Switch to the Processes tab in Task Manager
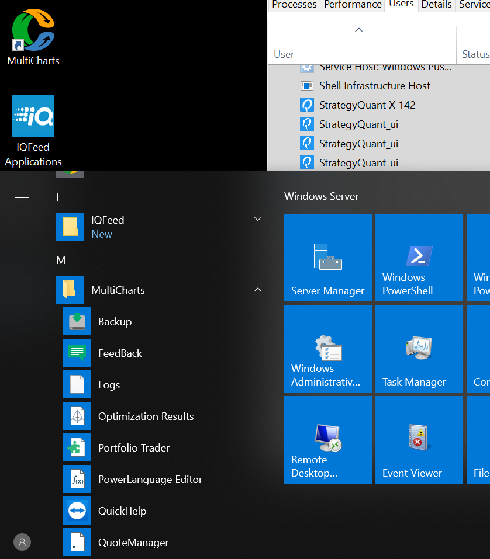 pyautogui.click(x=294, y=5)
